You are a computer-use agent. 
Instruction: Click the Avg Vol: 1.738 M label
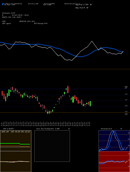pyautogui.click(x=83, y=5)
